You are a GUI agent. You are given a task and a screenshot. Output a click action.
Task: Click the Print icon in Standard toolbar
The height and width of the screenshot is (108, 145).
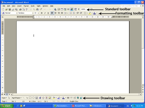[x=20, y=10]
